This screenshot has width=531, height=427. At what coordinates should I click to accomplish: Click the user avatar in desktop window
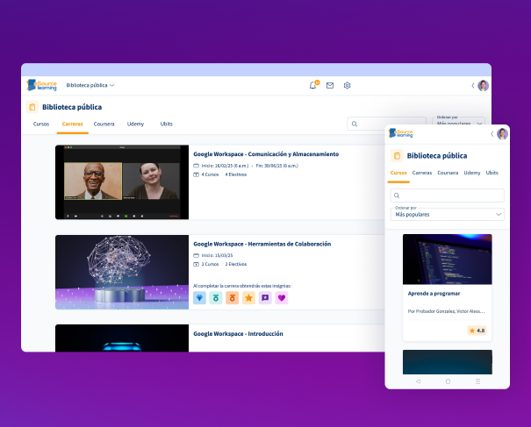pos(484,86)
